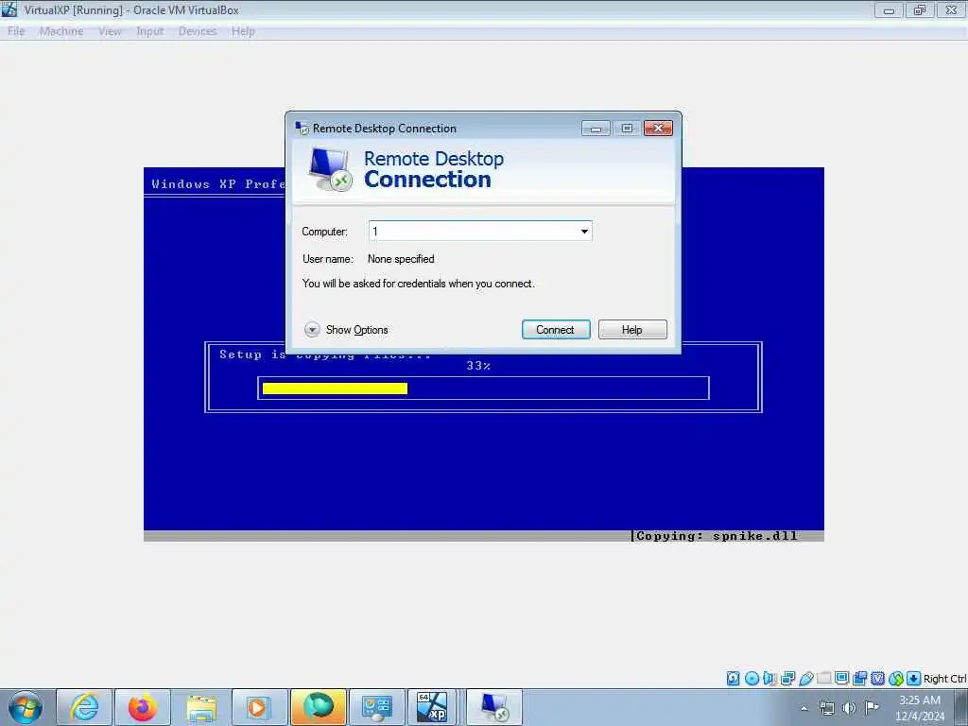Launch Internet Explorer from the taskbar

point(84,707)
